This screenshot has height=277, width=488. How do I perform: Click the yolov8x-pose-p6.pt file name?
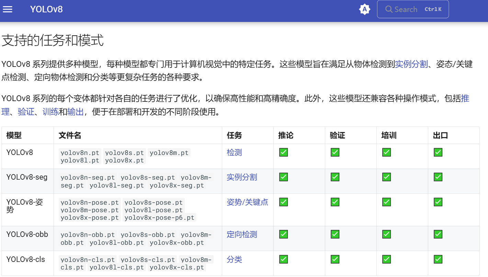pyautogui.click(x=160, y=218)
